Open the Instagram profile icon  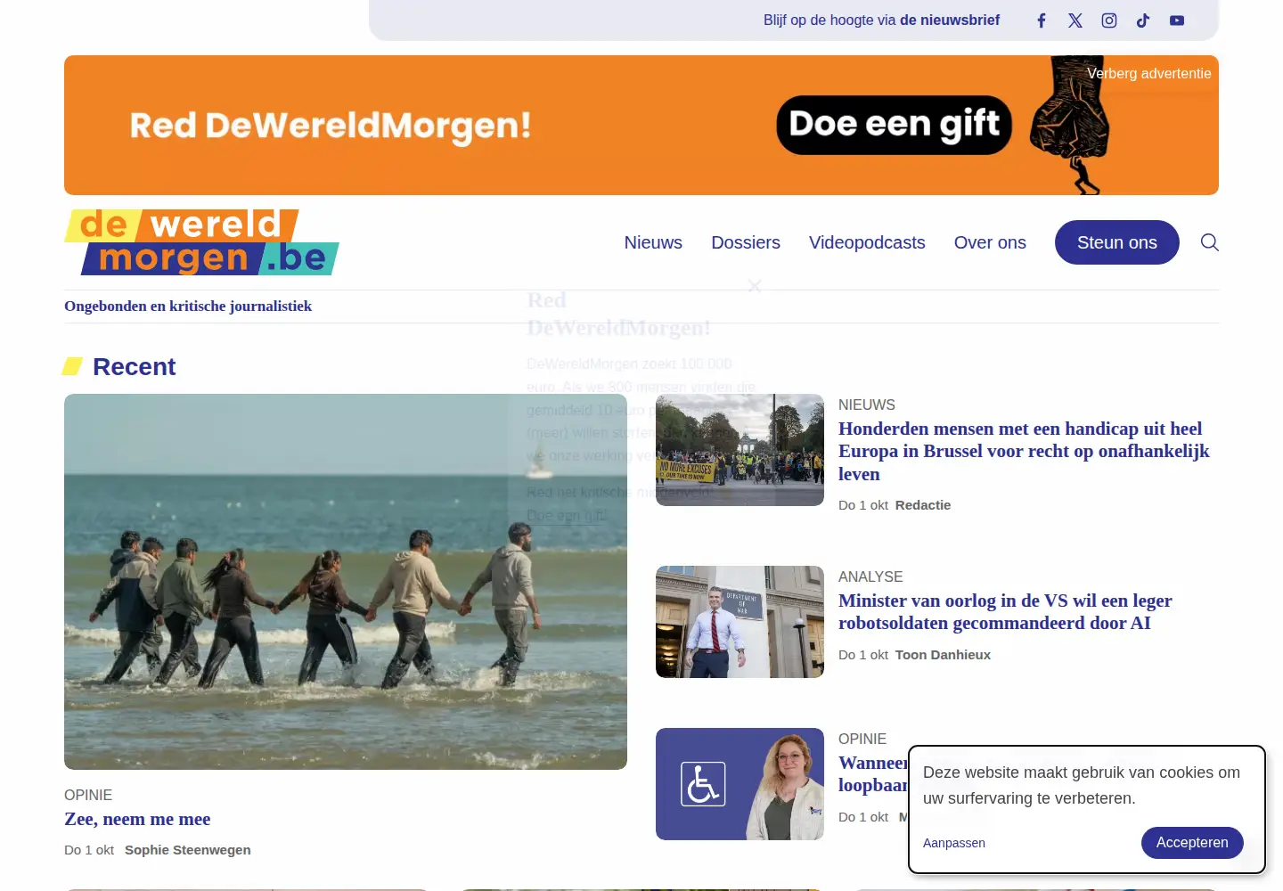click(x=1109, y=20)
